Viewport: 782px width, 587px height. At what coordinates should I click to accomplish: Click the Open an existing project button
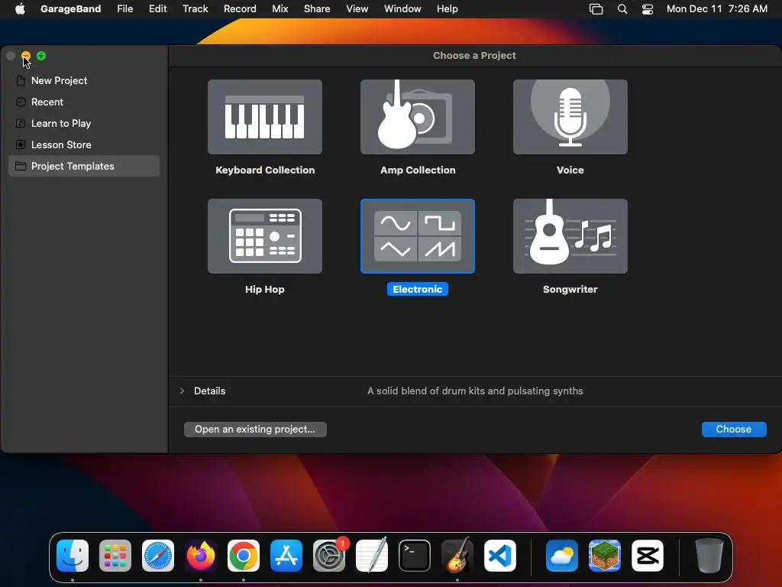tap(255, 430)
